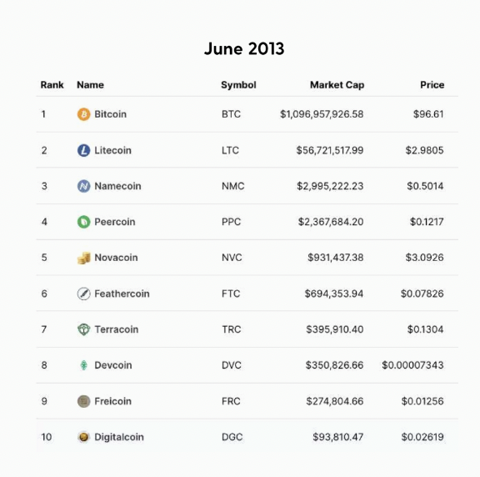Select the gray Freicoin icon
Screen dimensions: 480x477
(83, 401)
